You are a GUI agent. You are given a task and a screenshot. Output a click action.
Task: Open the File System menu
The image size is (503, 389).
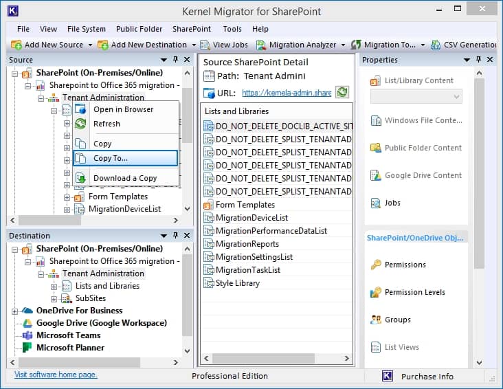pos(87,29)
